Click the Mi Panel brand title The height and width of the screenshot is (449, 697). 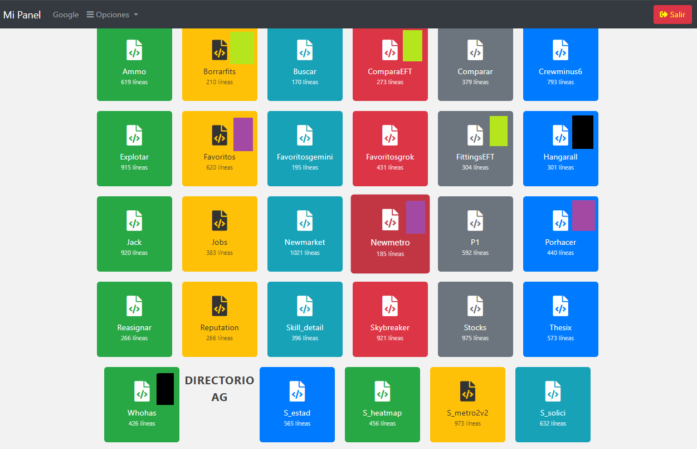click(x=22, y=15)
